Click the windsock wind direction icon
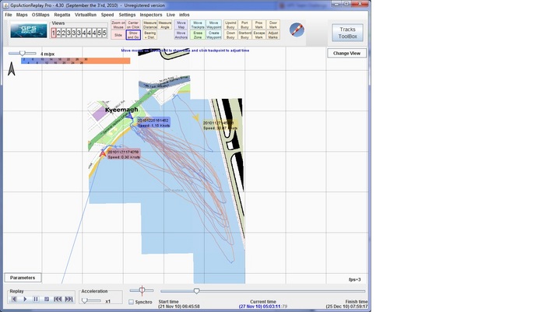 (297, 30)
